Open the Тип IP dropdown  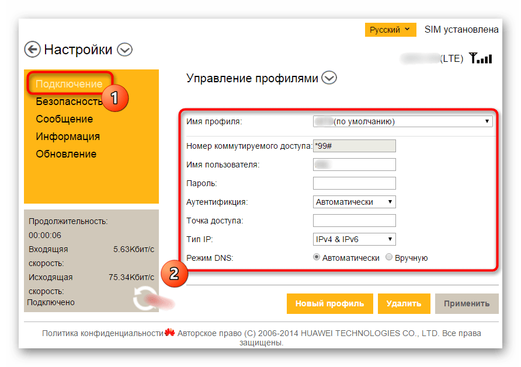pos(354,239)
